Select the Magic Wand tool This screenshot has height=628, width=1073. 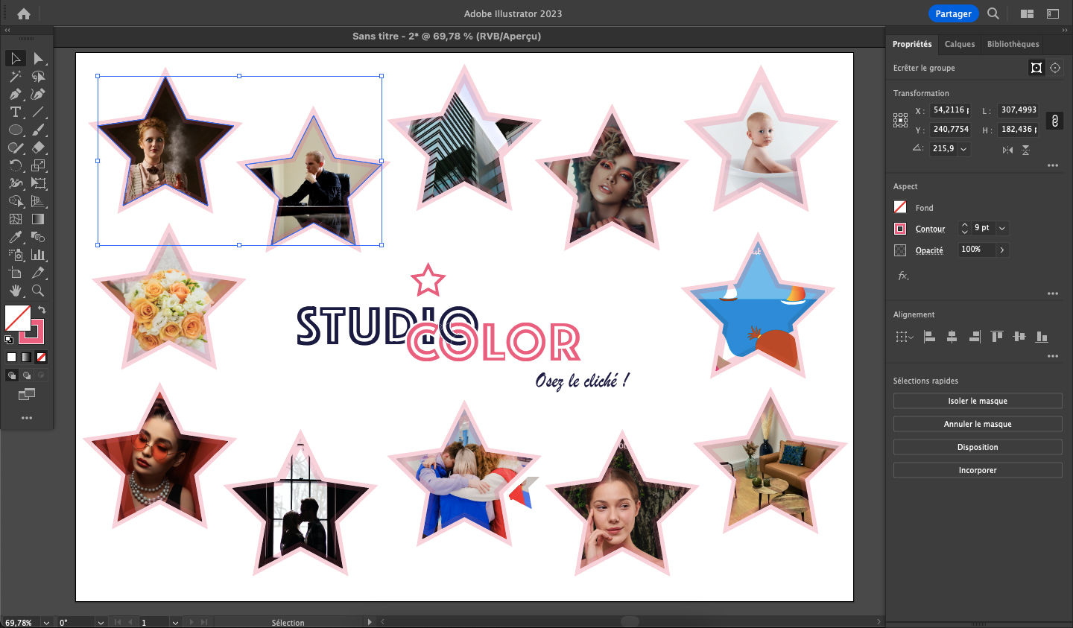(x=15, y=77)
